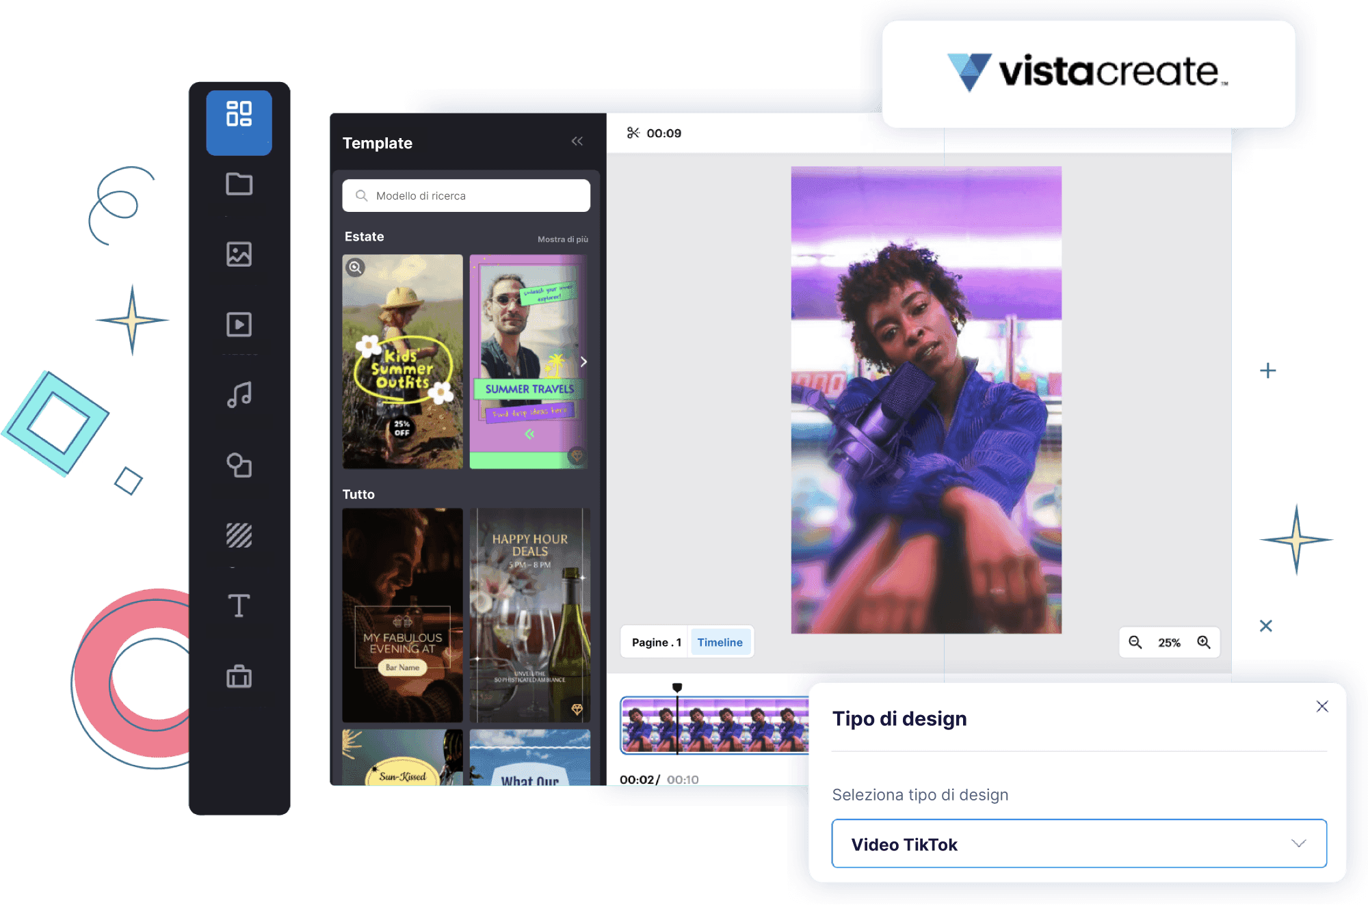This screenshot has height=905, width=1368.
Task: Click the timeline playhead marker
Action: coord(677,688)
